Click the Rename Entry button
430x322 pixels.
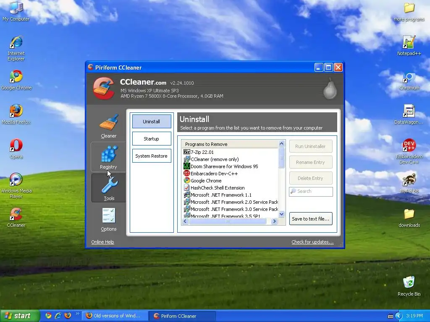point(311,162)
